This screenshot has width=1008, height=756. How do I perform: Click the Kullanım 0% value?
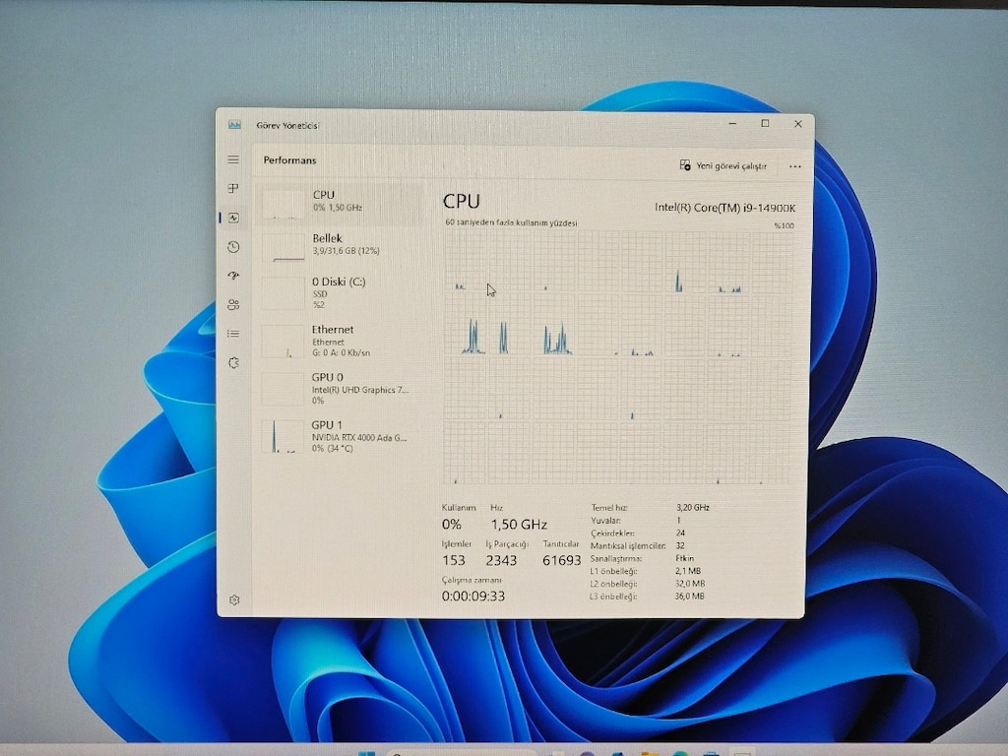point(451,525)
